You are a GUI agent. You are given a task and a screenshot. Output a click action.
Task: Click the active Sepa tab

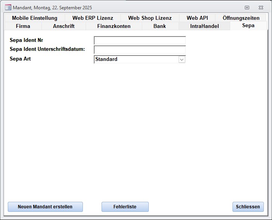tap(248, 26)
